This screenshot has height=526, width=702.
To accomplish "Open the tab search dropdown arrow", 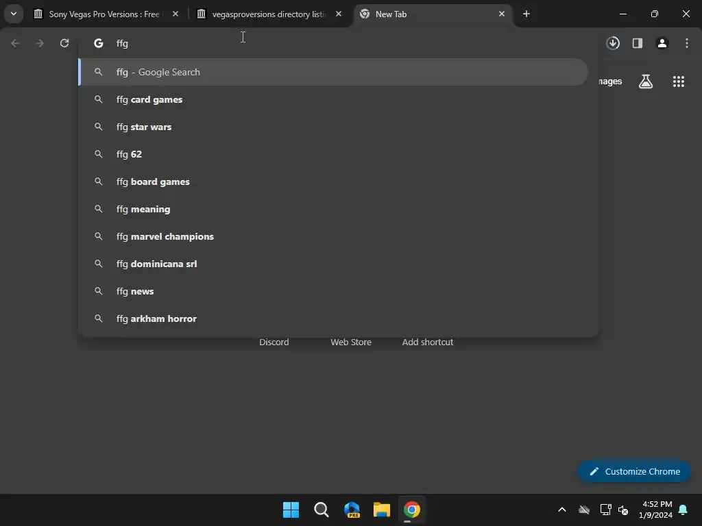I will tap(14, 14).
